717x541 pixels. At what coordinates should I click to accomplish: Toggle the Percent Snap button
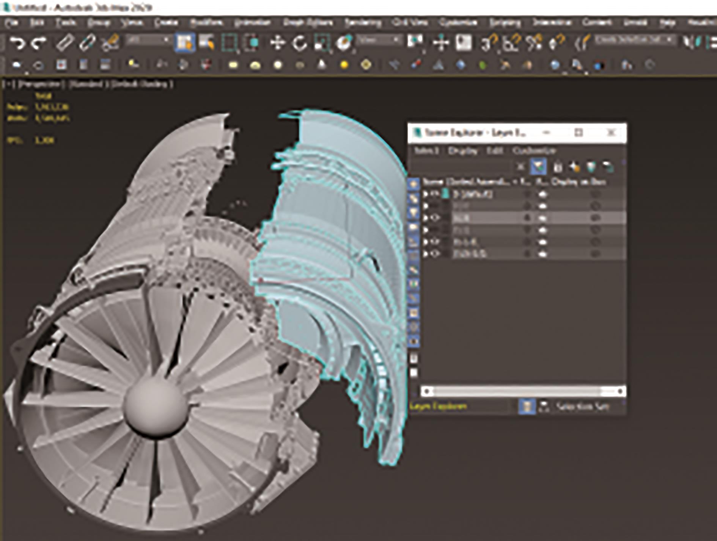(x=534, y=43)
